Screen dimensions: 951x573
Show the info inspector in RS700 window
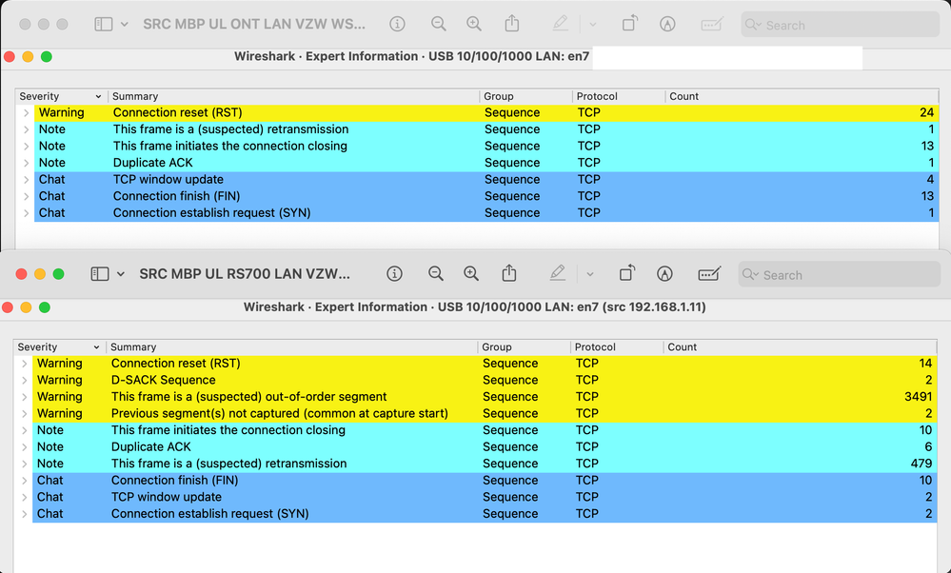394,274
